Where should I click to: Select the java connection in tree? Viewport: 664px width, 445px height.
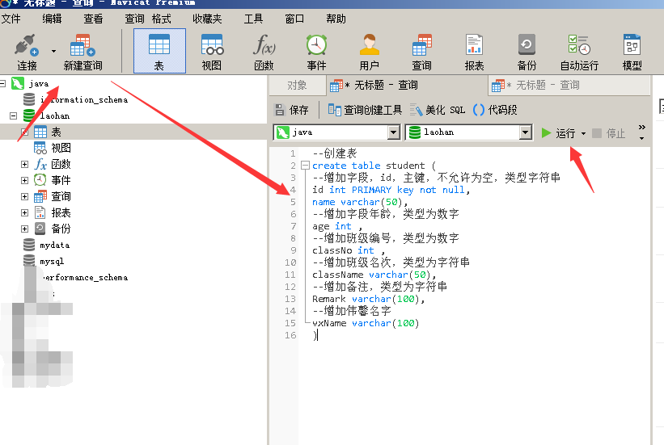tap(39, 83)
